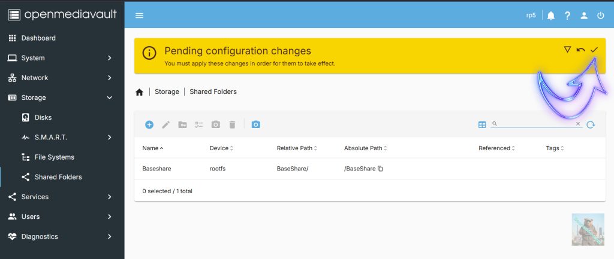Screen dimensions: 614x259
Task: Show pending change details via triangle icon
Action: click(x=567, y=50)
